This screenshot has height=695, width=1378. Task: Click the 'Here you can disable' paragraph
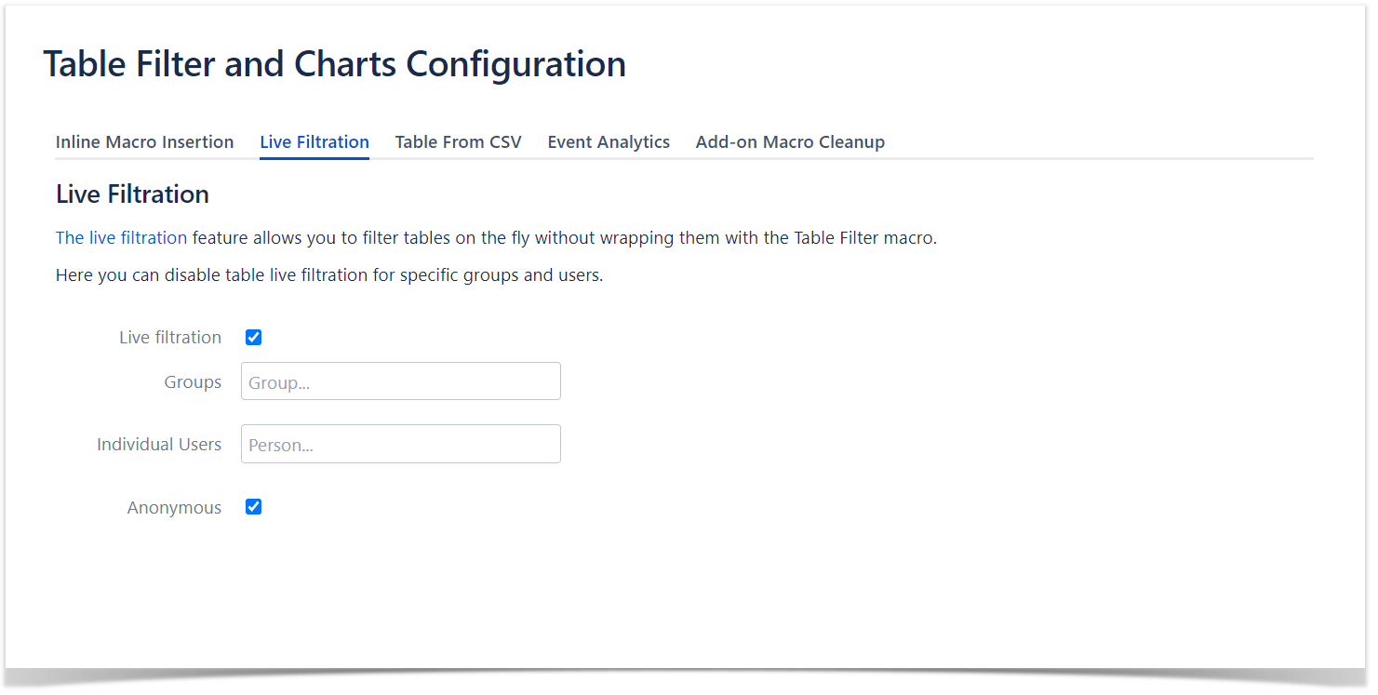[329, 276]
